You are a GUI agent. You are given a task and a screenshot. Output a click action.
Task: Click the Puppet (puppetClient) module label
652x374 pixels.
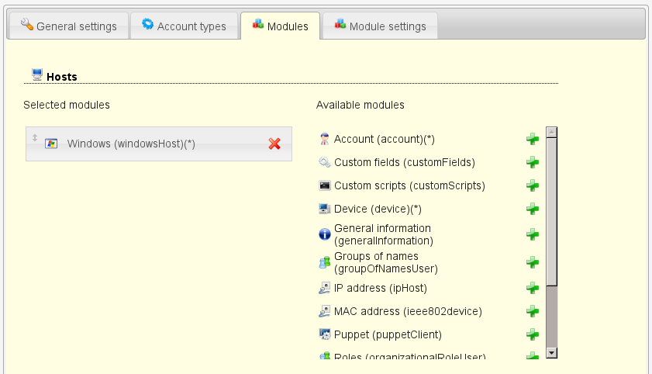388,334
